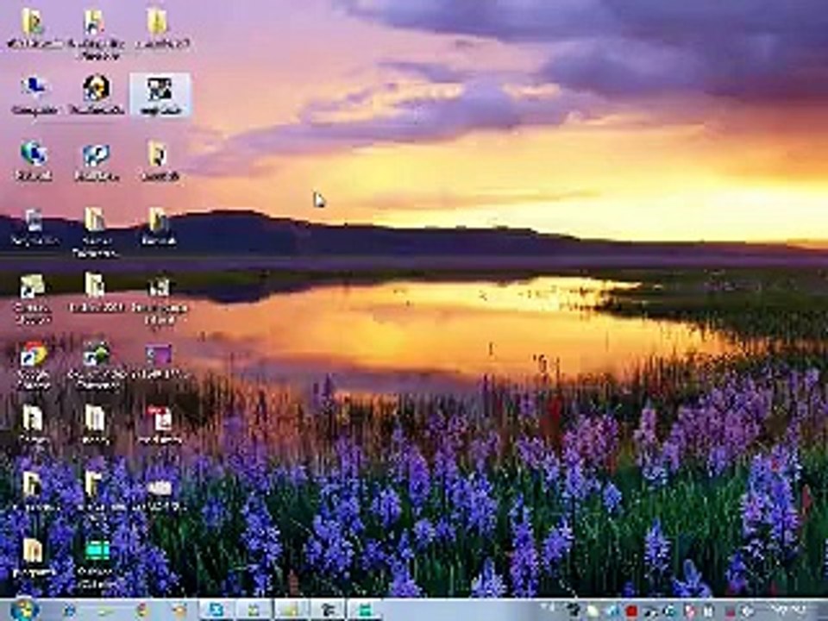Open the Google Chrome desktop shortcut
Viewport: 828px width, 621px height.
tap(34, 365)
